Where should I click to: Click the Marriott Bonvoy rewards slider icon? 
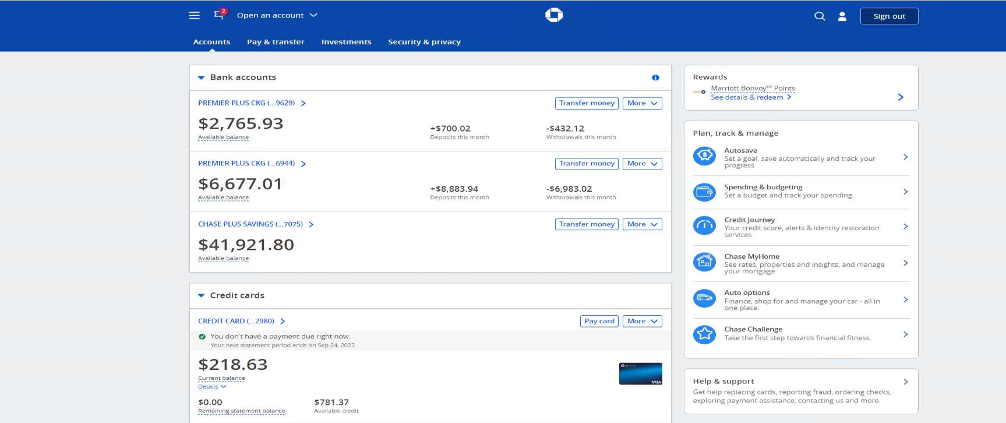(700, 92)
